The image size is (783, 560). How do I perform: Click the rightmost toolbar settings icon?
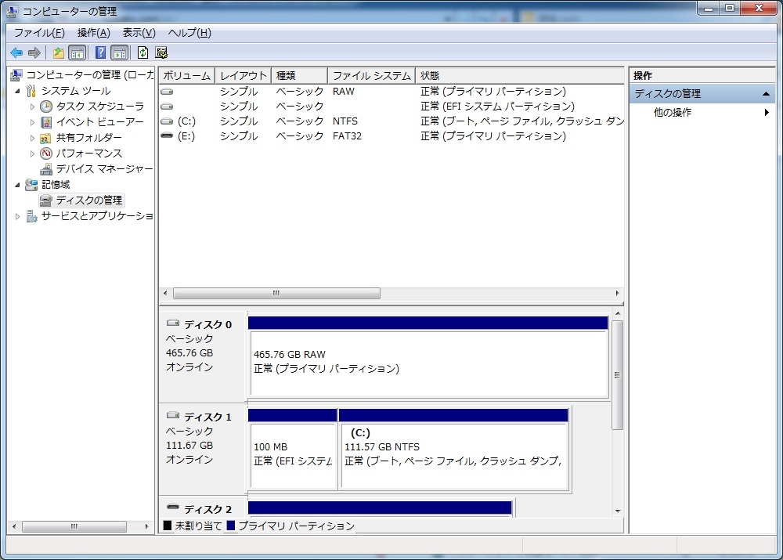point(161,52)
